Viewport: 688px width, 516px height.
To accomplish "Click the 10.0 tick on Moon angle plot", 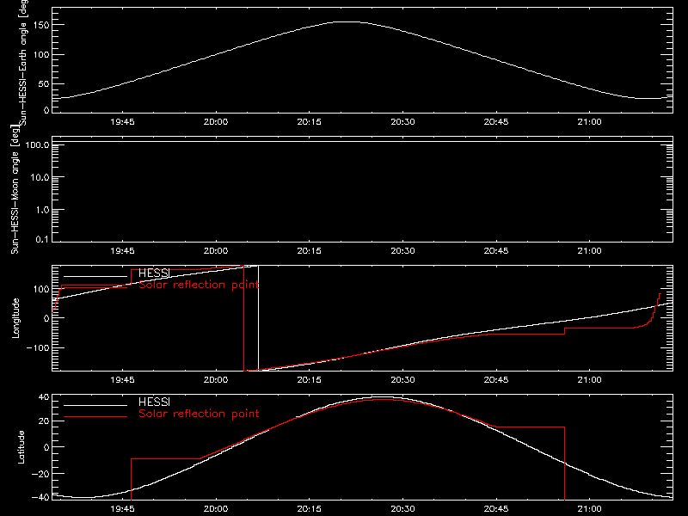I will [x=40, y=177].
